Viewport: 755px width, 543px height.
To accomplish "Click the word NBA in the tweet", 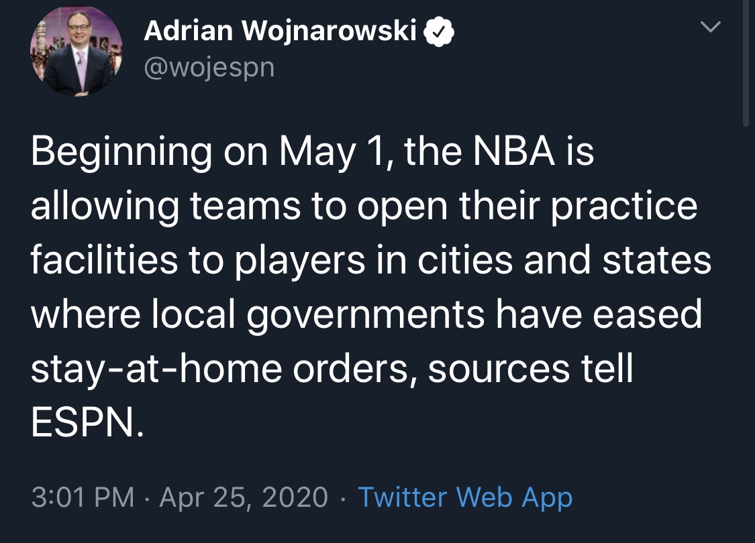I will [x=514, y=151].
